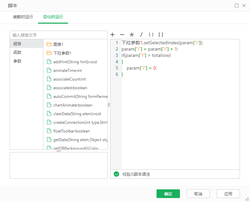
Task: Click the 图表1 folder icon
Action: pyautogui.click(x=49, y=44)
